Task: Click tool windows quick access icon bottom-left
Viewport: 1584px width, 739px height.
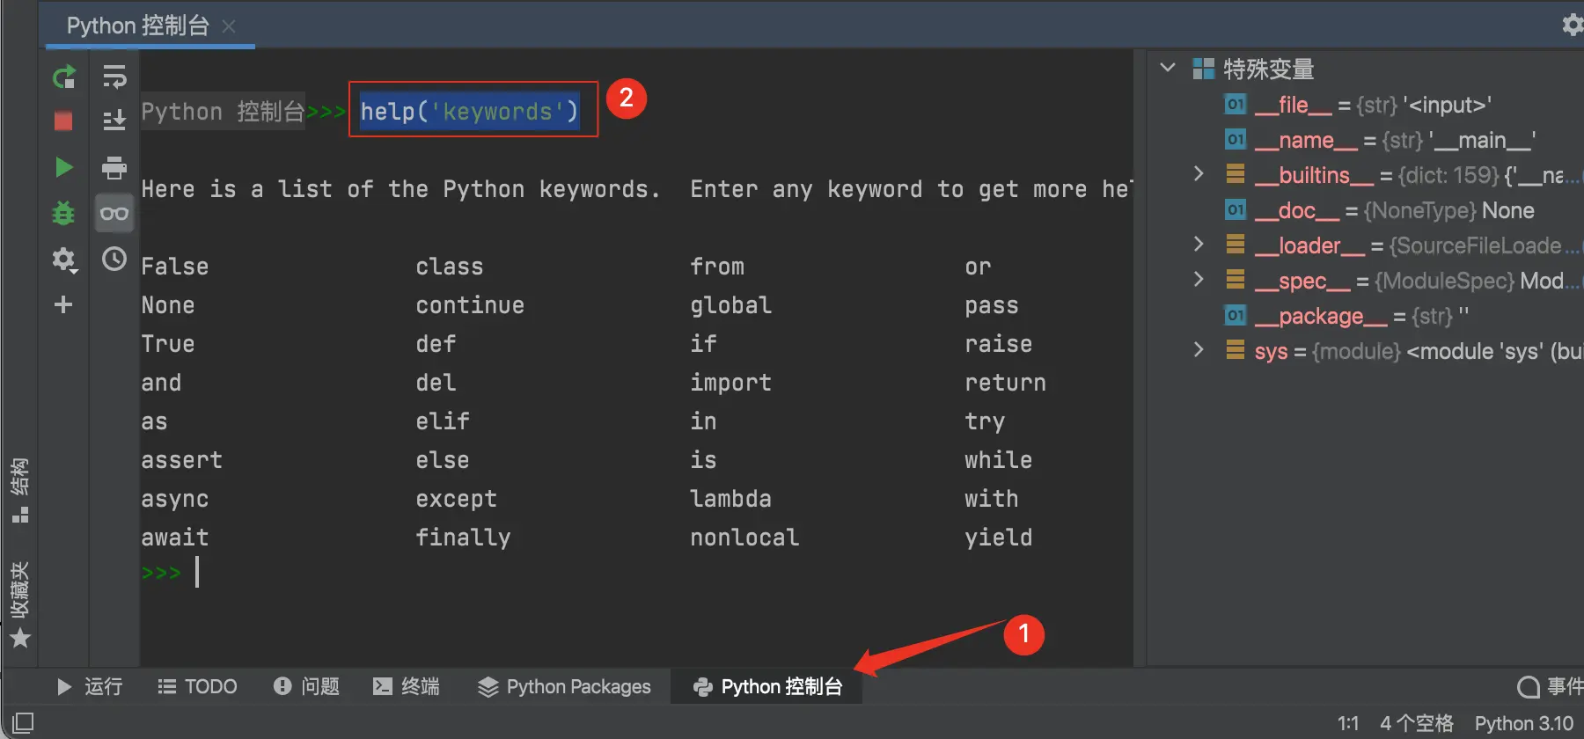Action: pos(23,723)
